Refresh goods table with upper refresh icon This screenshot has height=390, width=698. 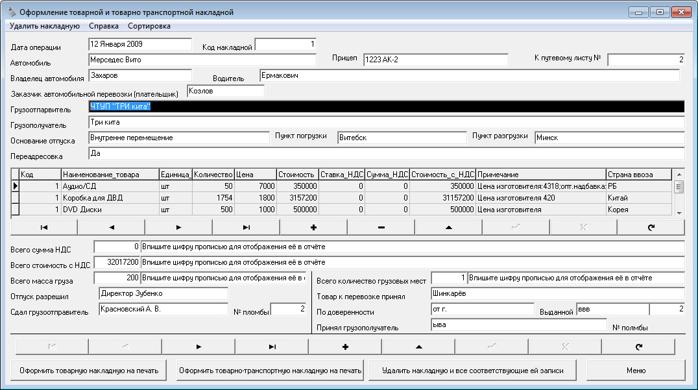pos(651,228)
